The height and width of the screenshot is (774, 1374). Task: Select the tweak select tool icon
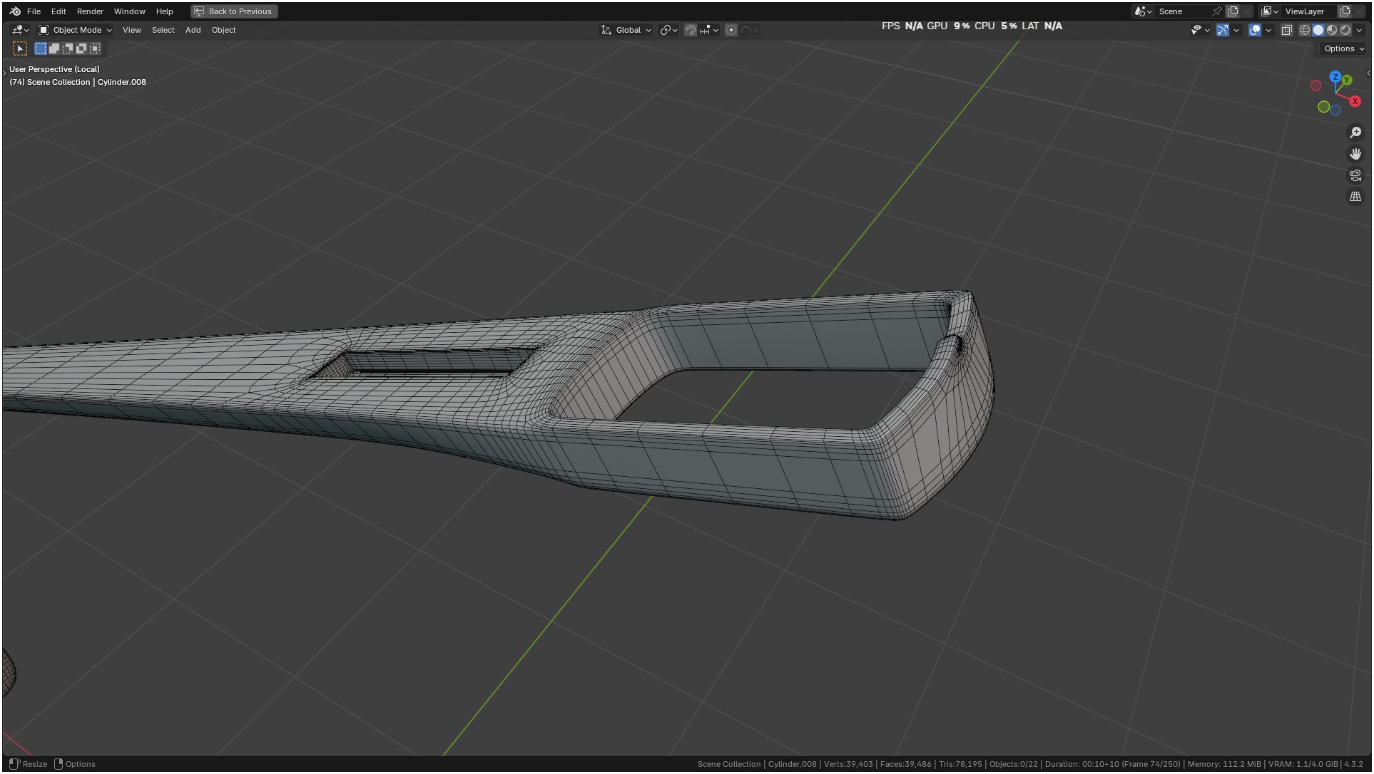tap(20, 48)
